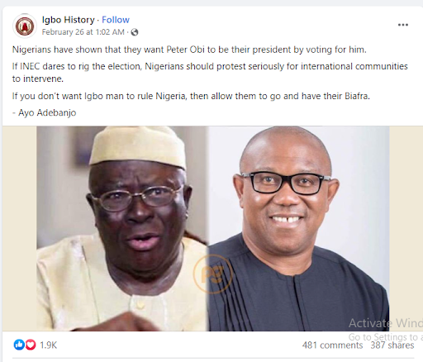Image resolution: width=423 pixels, height=362 pixels.
Task: Click the first sentence about Peter Obi
Action: click(189, 50)
